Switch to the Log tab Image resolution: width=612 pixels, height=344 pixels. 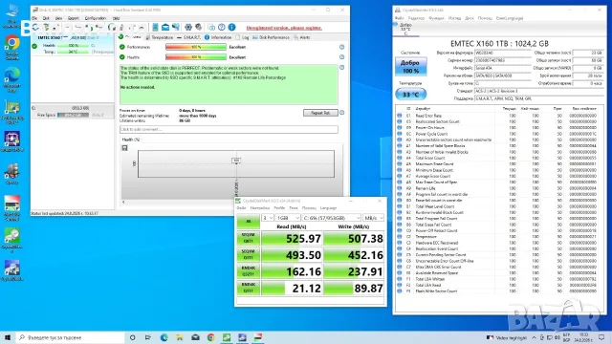tap(242, 37)
